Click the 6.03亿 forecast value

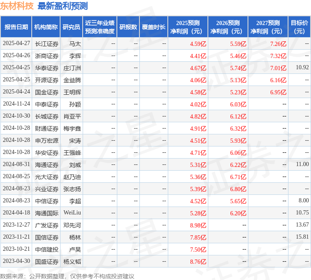click(238, 104)
